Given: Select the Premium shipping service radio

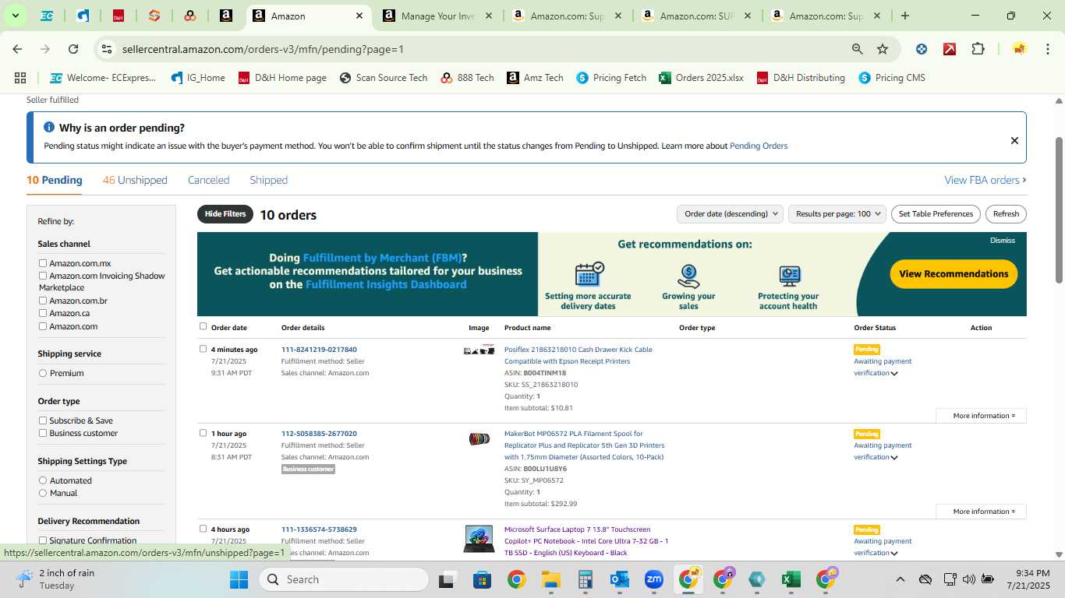Looking at the screenshot, I should [x=43, y=373].
